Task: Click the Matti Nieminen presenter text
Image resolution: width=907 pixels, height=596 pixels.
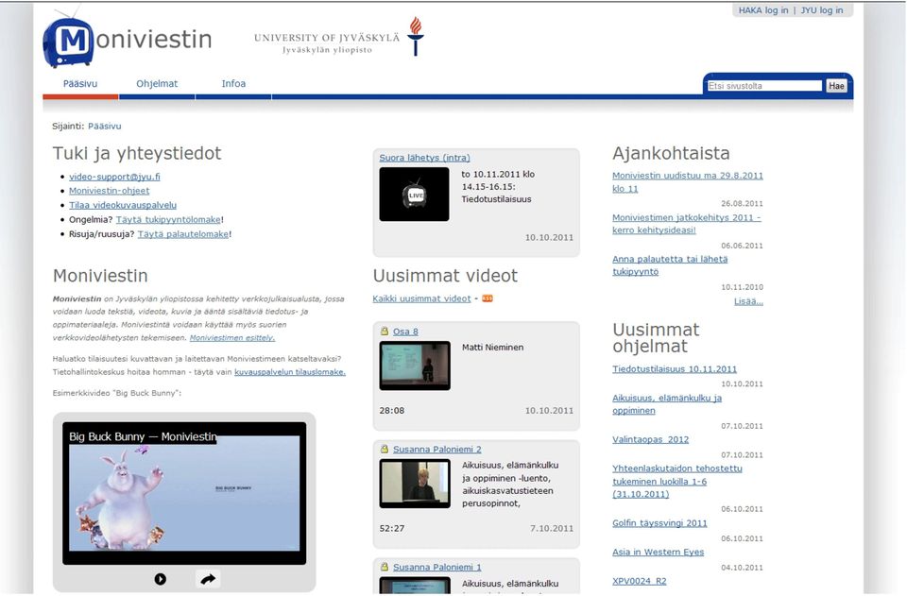Action: pyautogui.click(x=493, y=347)
